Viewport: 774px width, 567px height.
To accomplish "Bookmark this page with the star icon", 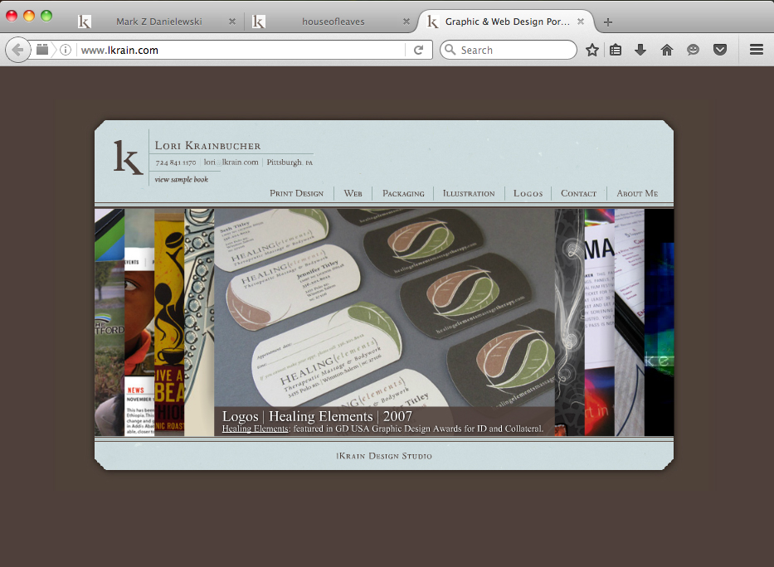I will [x=591, y=50].
